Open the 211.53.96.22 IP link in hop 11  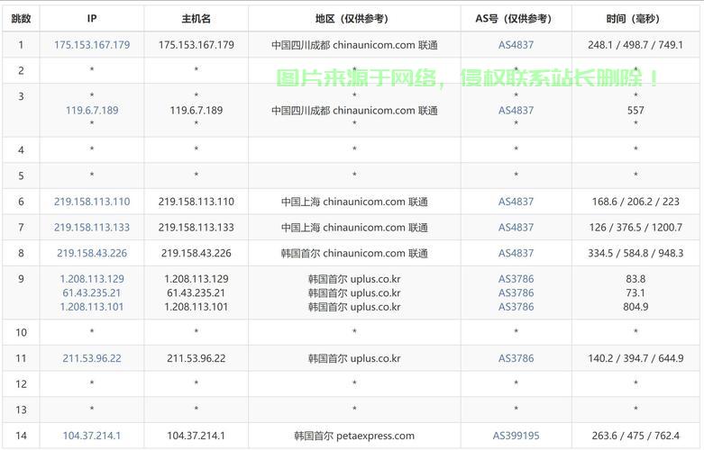tap(92, 358)
